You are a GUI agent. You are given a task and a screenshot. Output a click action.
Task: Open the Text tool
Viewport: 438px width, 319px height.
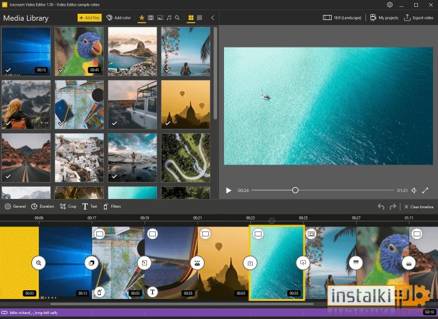[x=89, y=206]
